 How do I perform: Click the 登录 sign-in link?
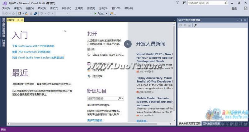point(234,9)
